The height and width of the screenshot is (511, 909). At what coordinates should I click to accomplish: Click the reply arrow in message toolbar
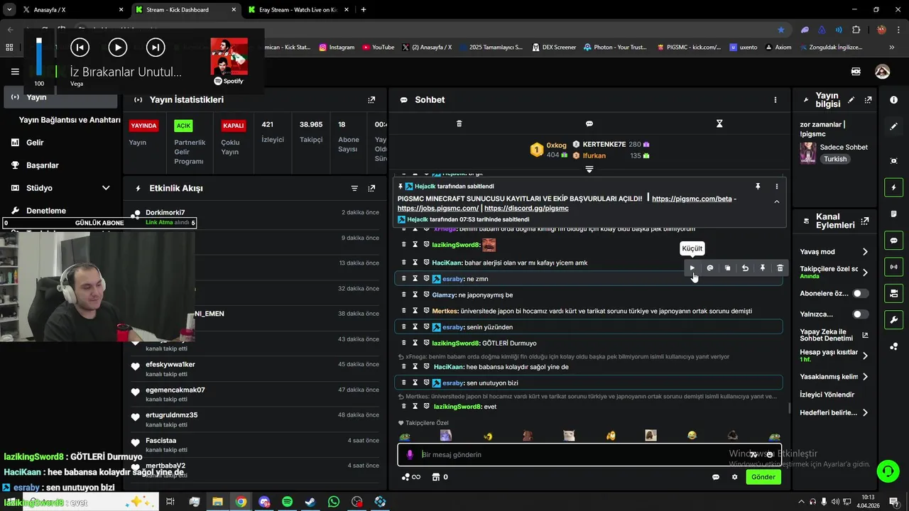pyautogui.click(x=745, y=268)
